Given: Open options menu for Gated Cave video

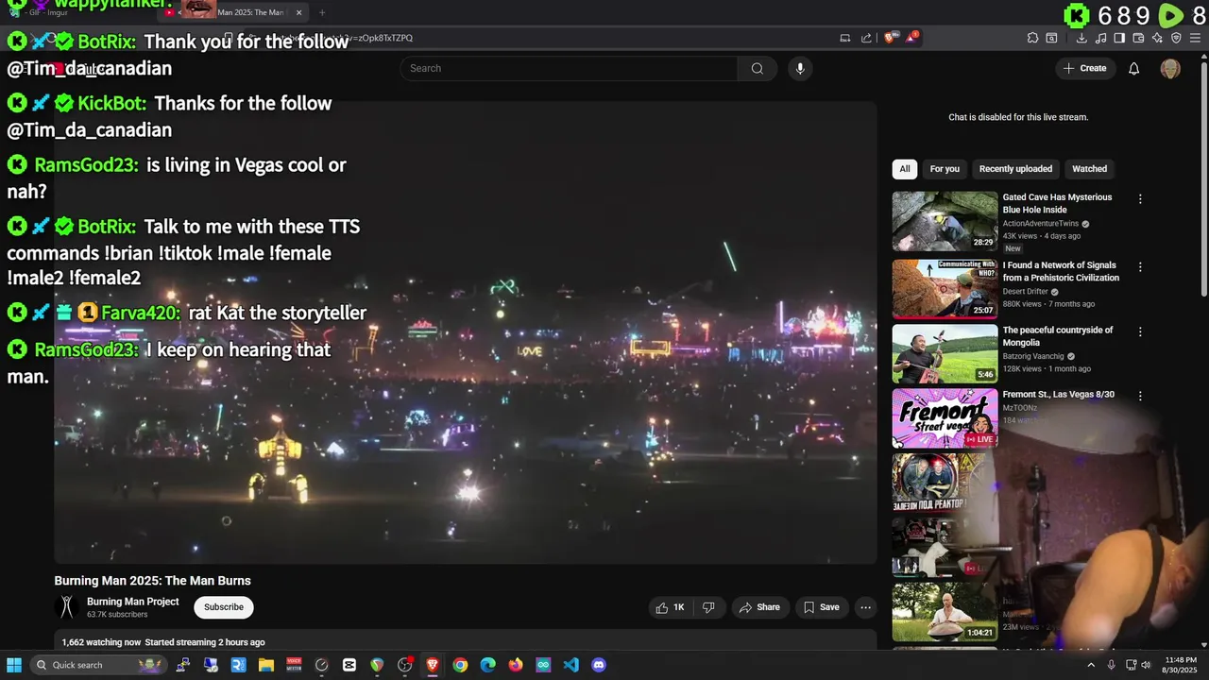Looking at the screenshot, I should pos(1140,199).
